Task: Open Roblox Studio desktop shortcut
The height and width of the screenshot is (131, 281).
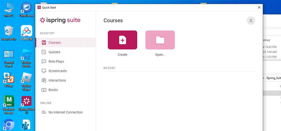Action: tap(26, 58)
